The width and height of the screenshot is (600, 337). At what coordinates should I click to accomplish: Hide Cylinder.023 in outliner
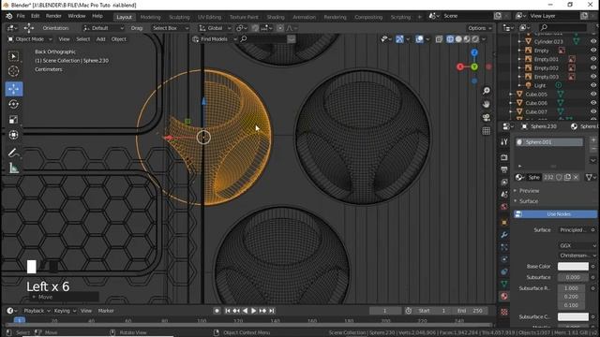click(593, 41)
